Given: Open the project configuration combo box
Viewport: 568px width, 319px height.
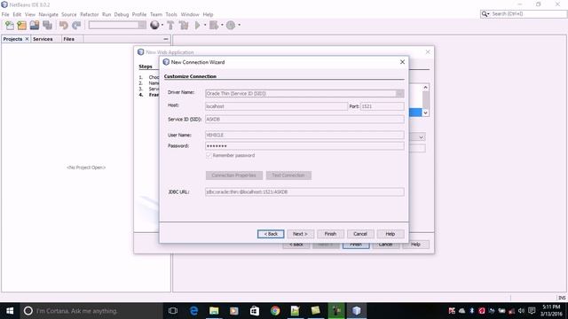Looking at the screenshot, I should (117, 25).
